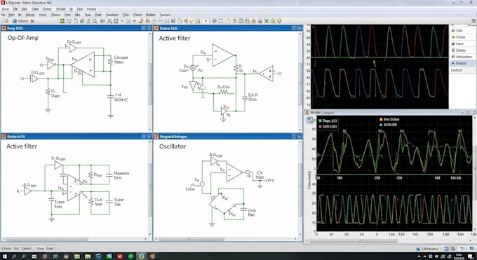Click the CV label in the Oscillator schematic

(260, 172)
